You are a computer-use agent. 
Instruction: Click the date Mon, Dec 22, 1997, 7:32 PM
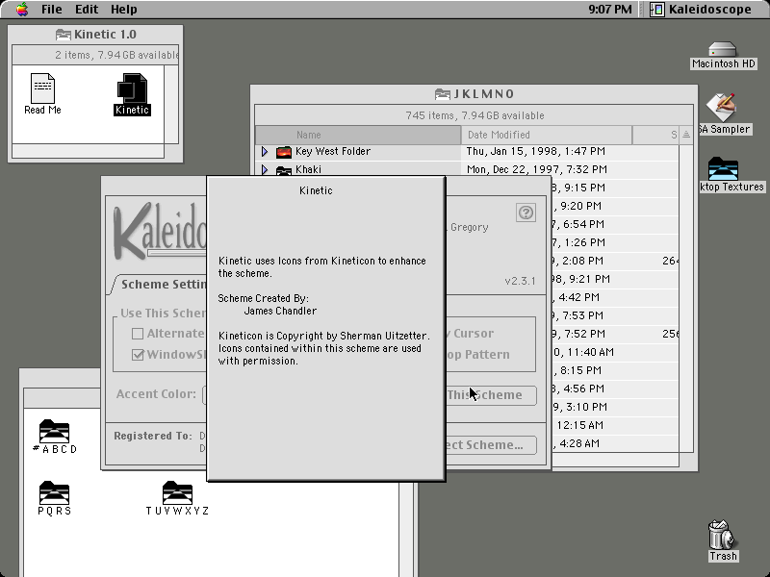pos(537,170)
